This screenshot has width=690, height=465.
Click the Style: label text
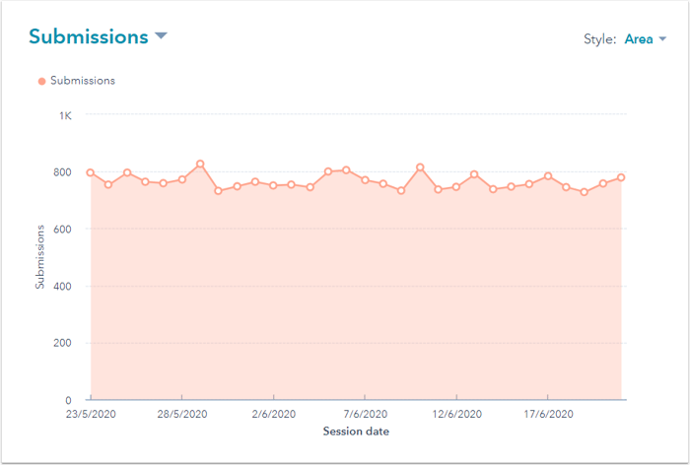[x=599, y=39]
